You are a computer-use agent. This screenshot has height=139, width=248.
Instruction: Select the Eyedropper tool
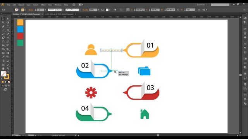3,57
